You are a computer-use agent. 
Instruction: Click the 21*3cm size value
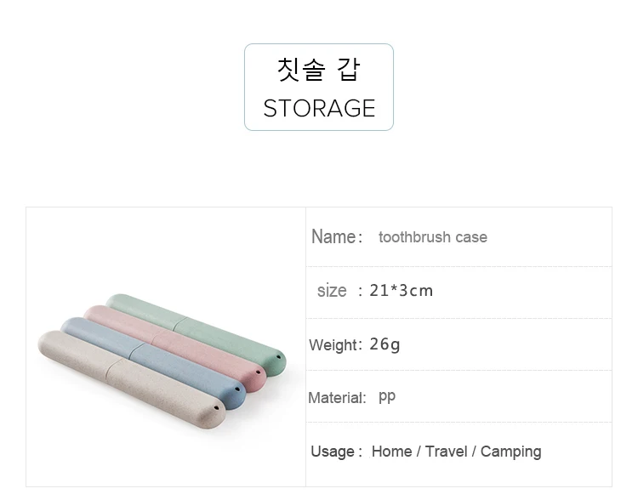click(401, 291)
